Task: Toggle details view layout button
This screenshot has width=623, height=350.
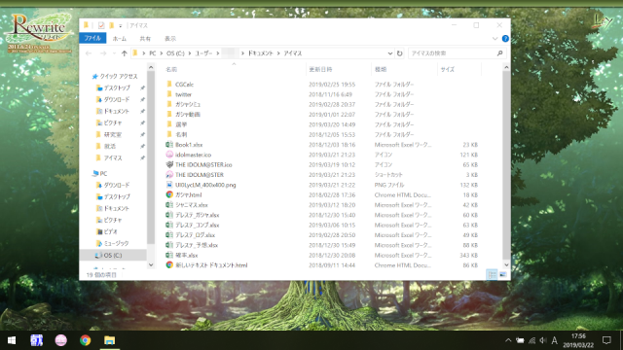Action: click(492, 274)
